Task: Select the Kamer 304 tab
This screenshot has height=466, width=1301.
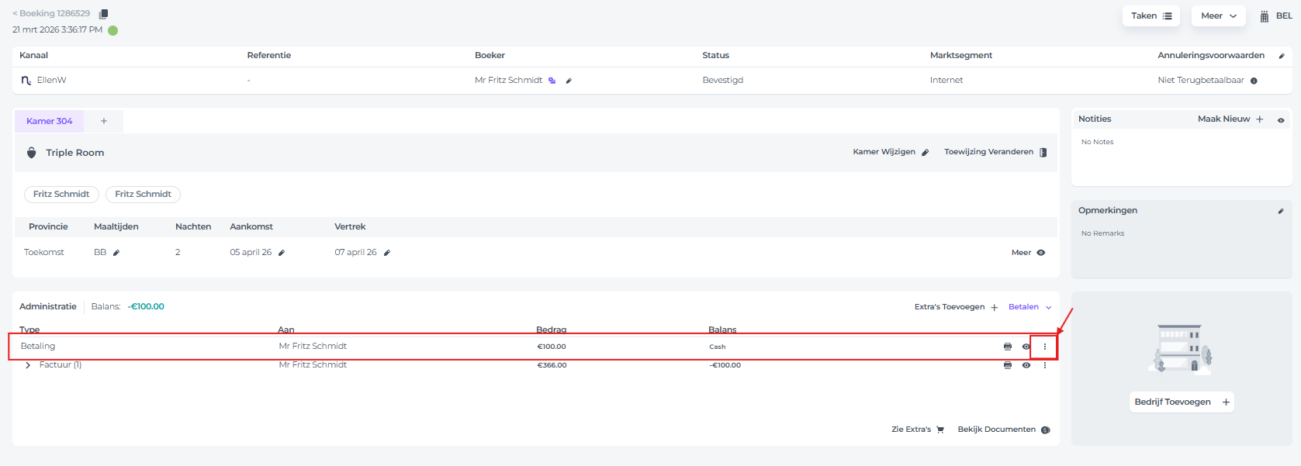Action: click(x=49, y=121)
